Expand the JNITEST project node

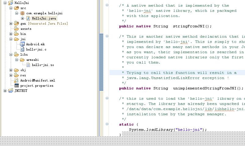coord(5,91)
